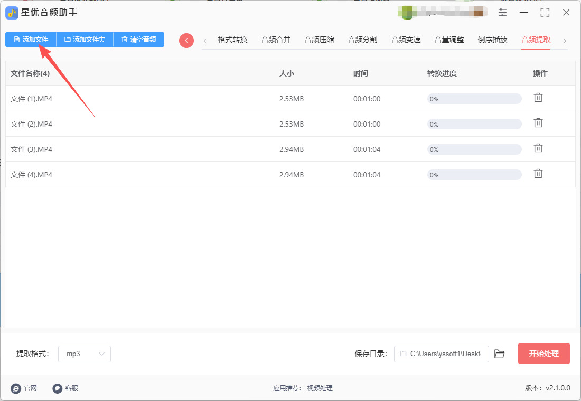Remove 文件 (3).MP4 using trash icon
This screenshot has width=581, height=401.
coord(538,148)
